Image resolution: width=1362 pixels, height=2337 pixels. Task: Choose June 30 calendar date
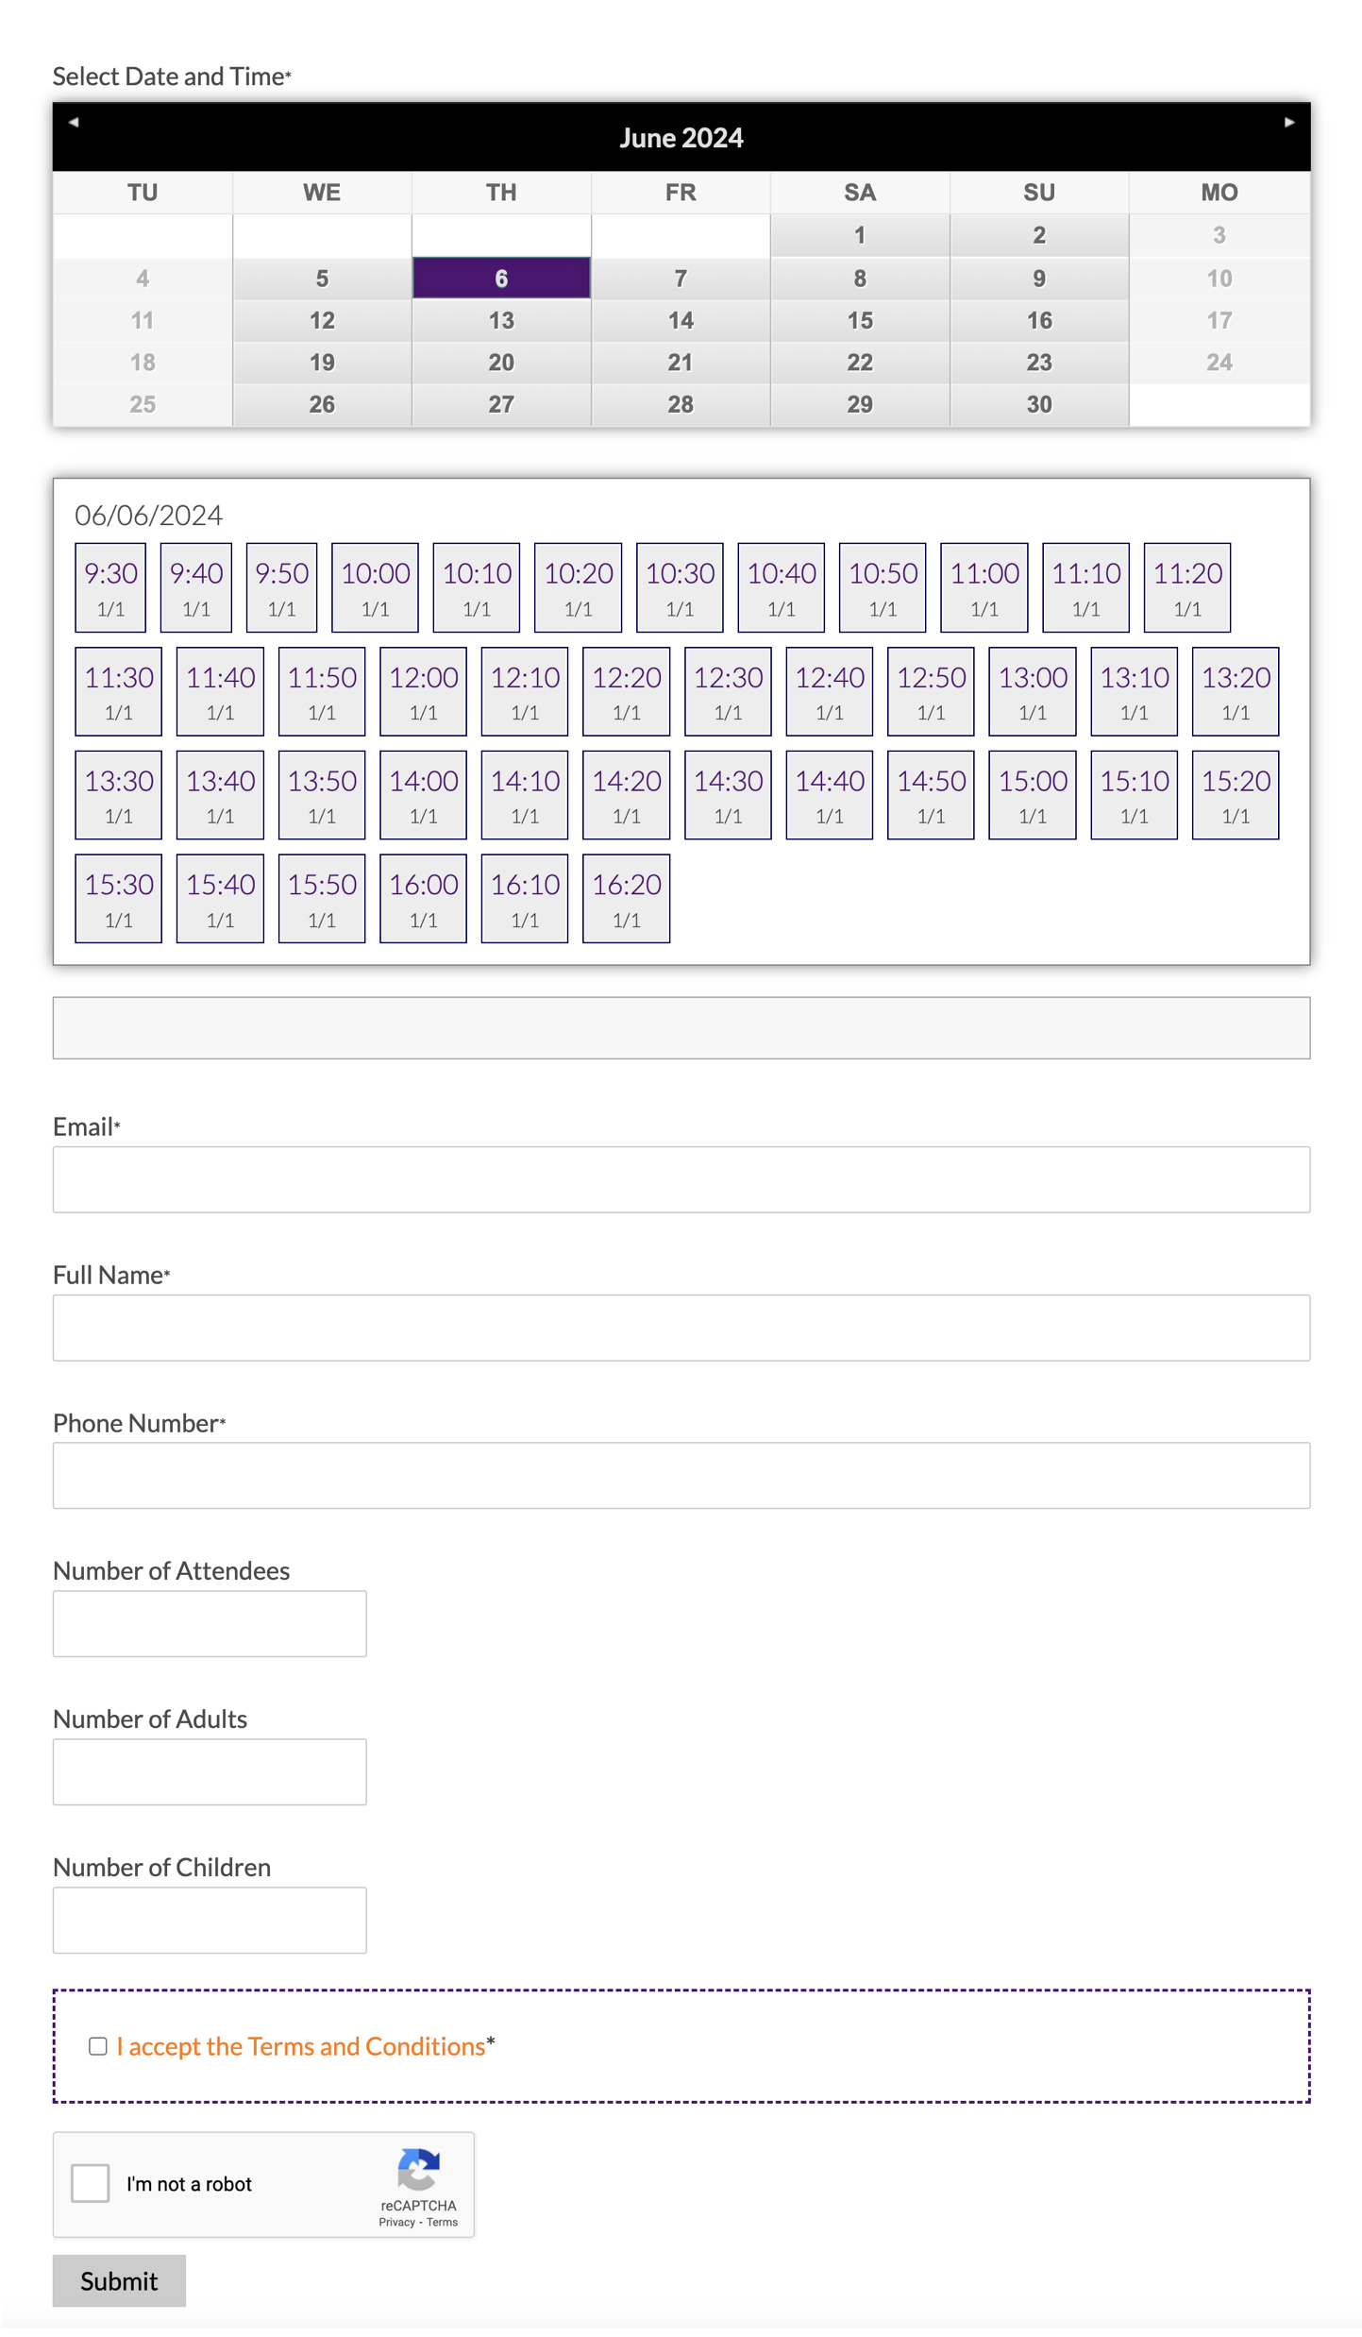pos(1038,405)
